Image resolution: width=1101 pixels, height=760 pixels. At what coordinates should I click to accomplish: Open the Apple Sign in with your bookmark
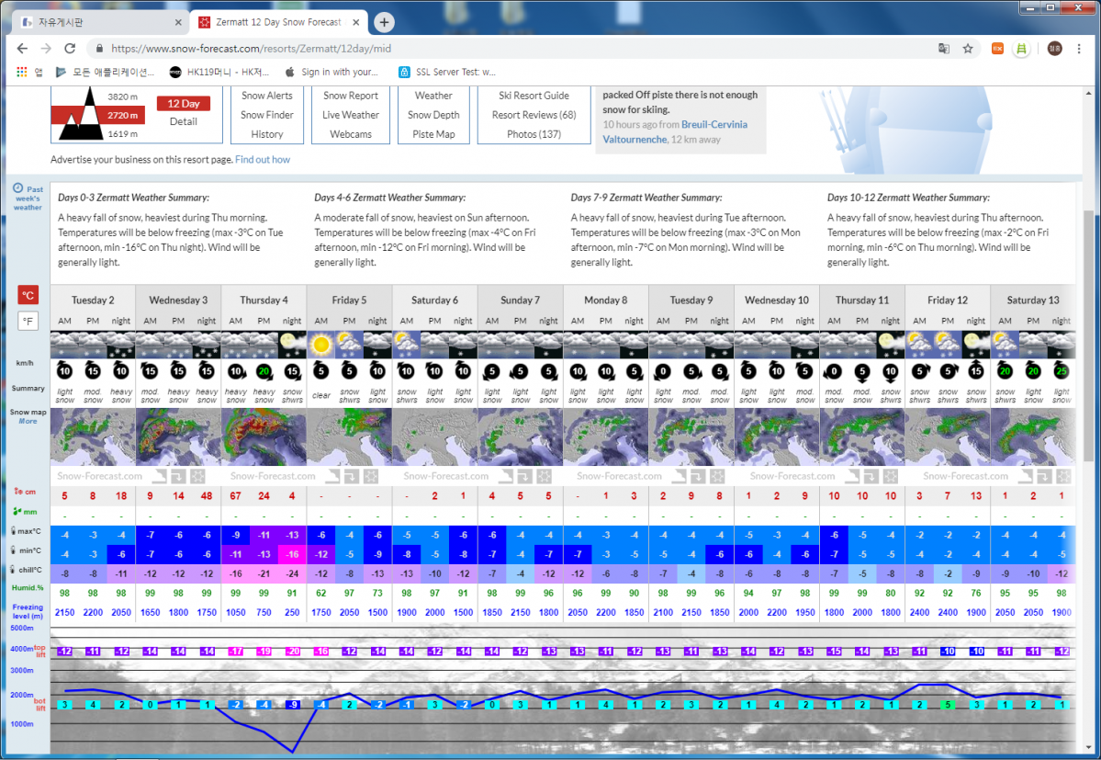tap(331, 72)
